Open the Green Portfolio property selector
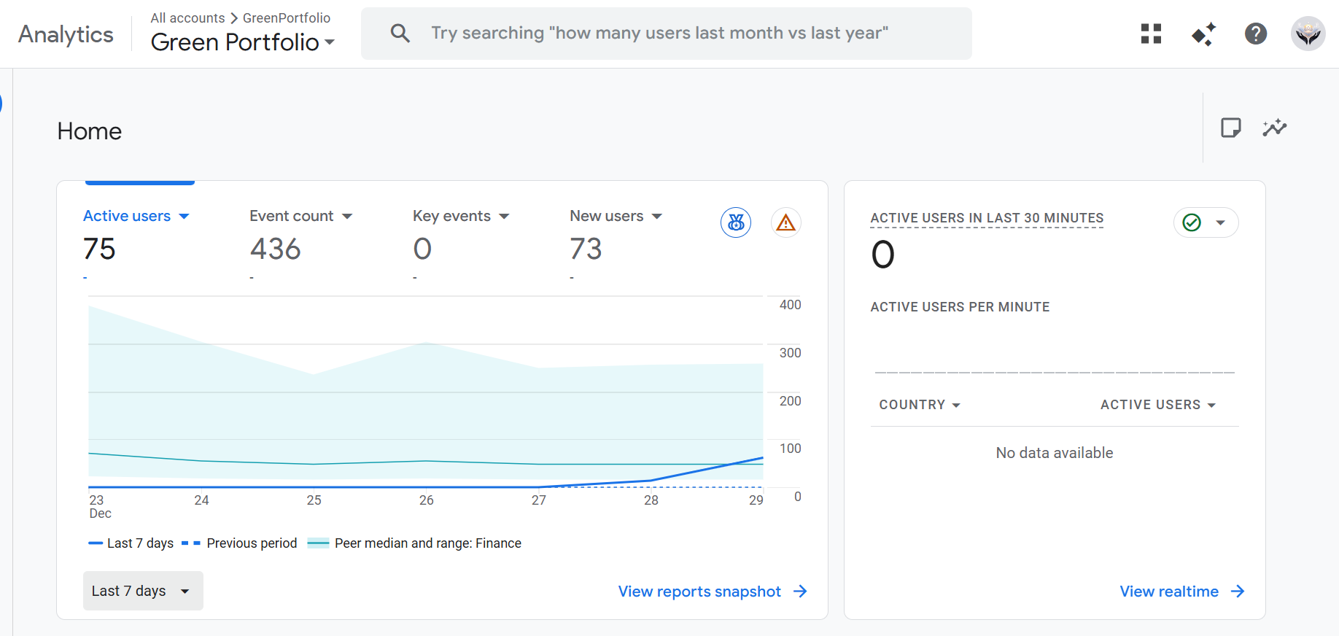 click(242, 42)
